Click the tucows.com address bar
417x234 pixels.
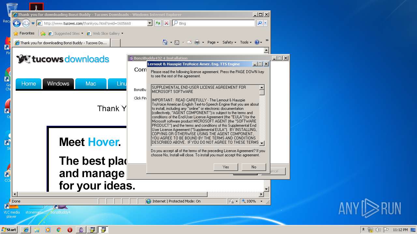coord(92,23)
